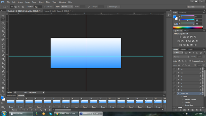Open the Filter menu
The height and width of the screenshot is (116, 206).
click(x=48, y=2)
